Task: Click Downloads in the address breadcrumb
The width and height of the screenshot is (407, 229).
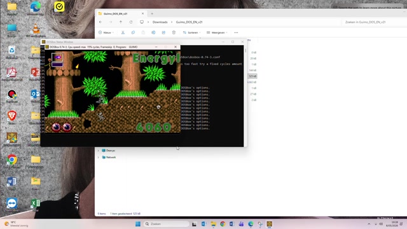Action: pos(160,22)
